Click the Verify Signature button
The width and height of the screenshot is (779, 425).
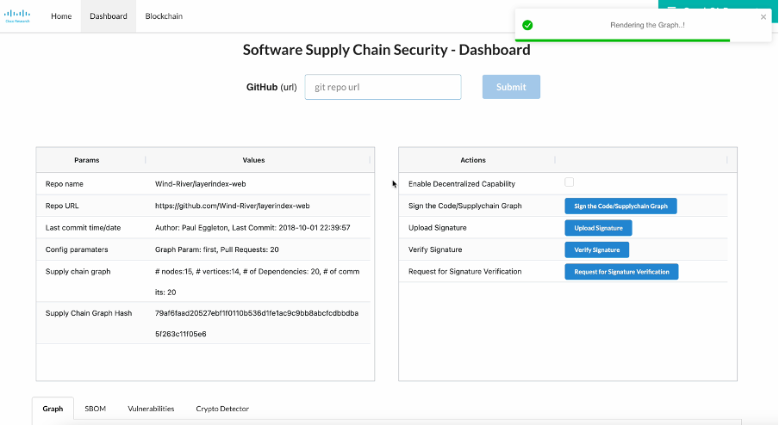pyautogui.click(x=596, y=249)
